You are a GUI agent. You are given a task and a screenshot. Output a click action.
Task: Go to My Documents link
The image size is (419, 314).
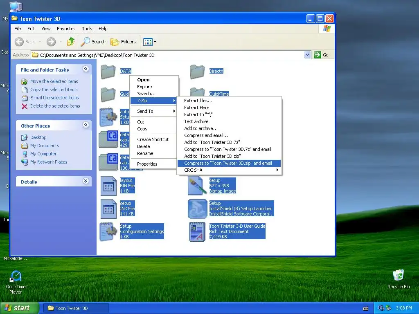45,146
